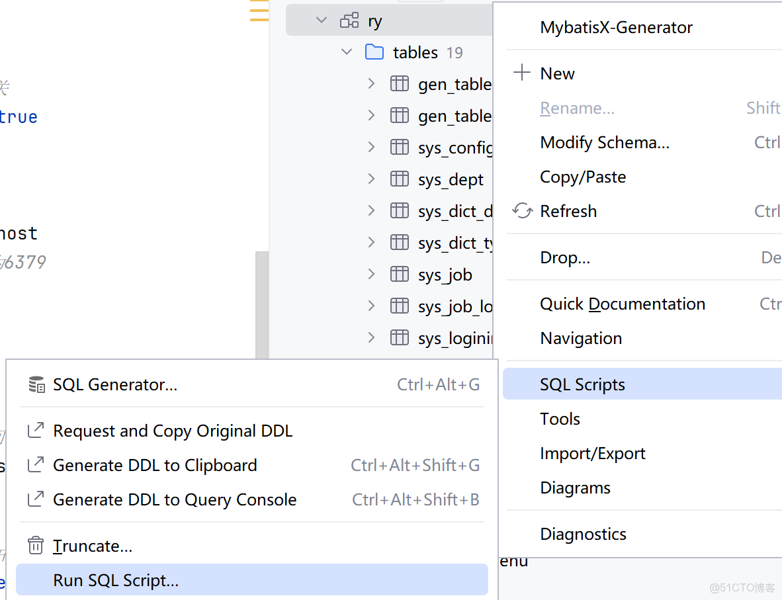Click the ry schema database icon

point(349,21)
